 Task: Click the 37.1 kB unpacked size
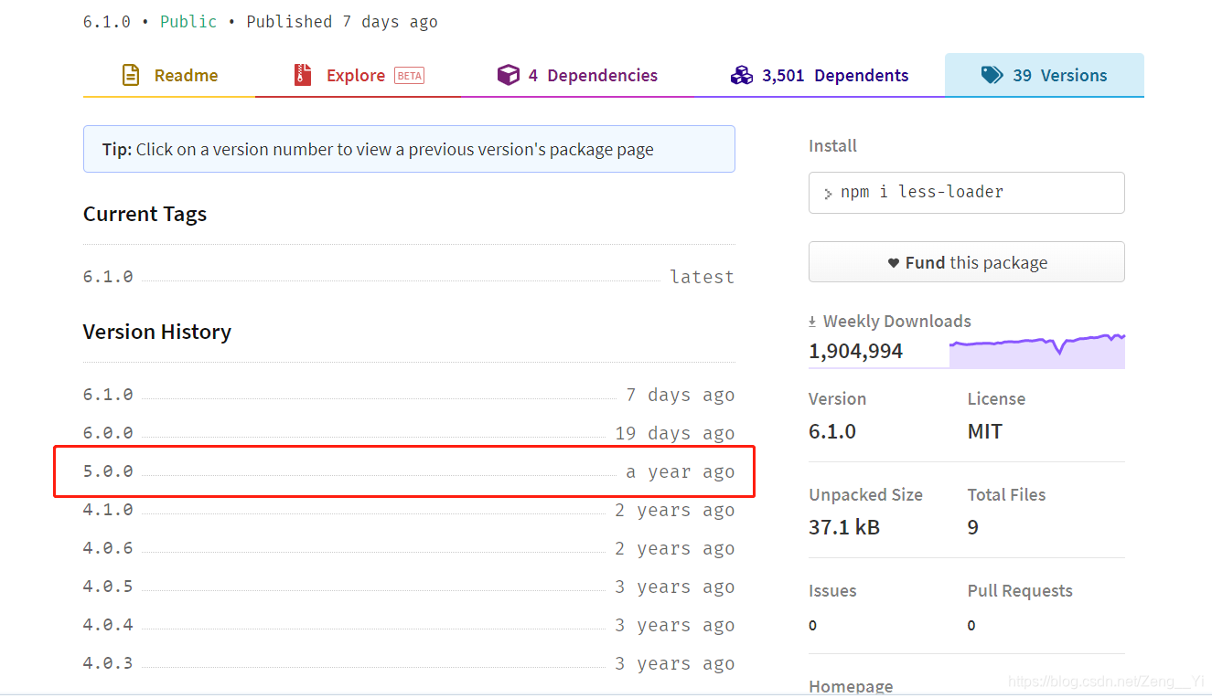[x=844, y=527]
